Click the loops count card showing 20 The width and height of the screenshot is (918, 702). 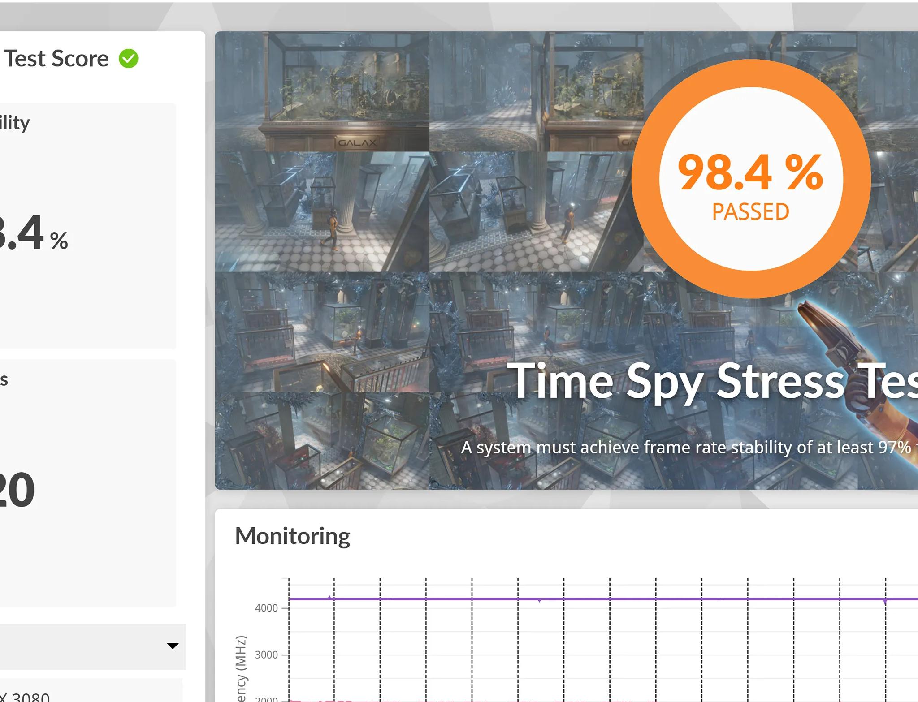(88, 483)
